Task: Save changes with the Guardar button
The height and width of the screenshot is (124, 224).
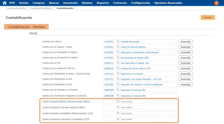Action: coord(208,18)
